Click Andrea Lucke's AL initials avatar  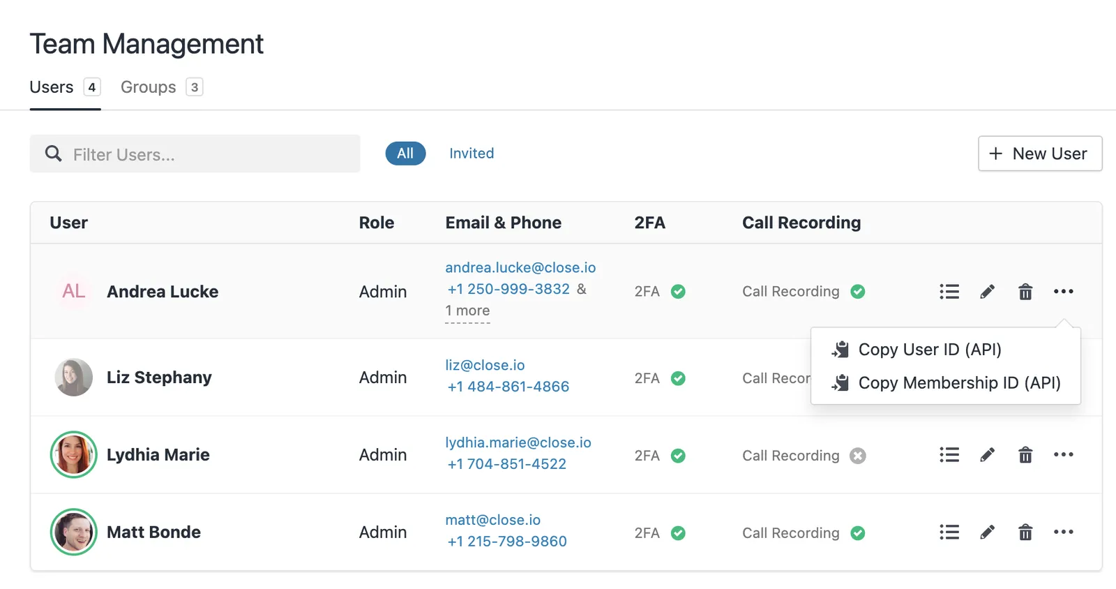click(73, 292)
